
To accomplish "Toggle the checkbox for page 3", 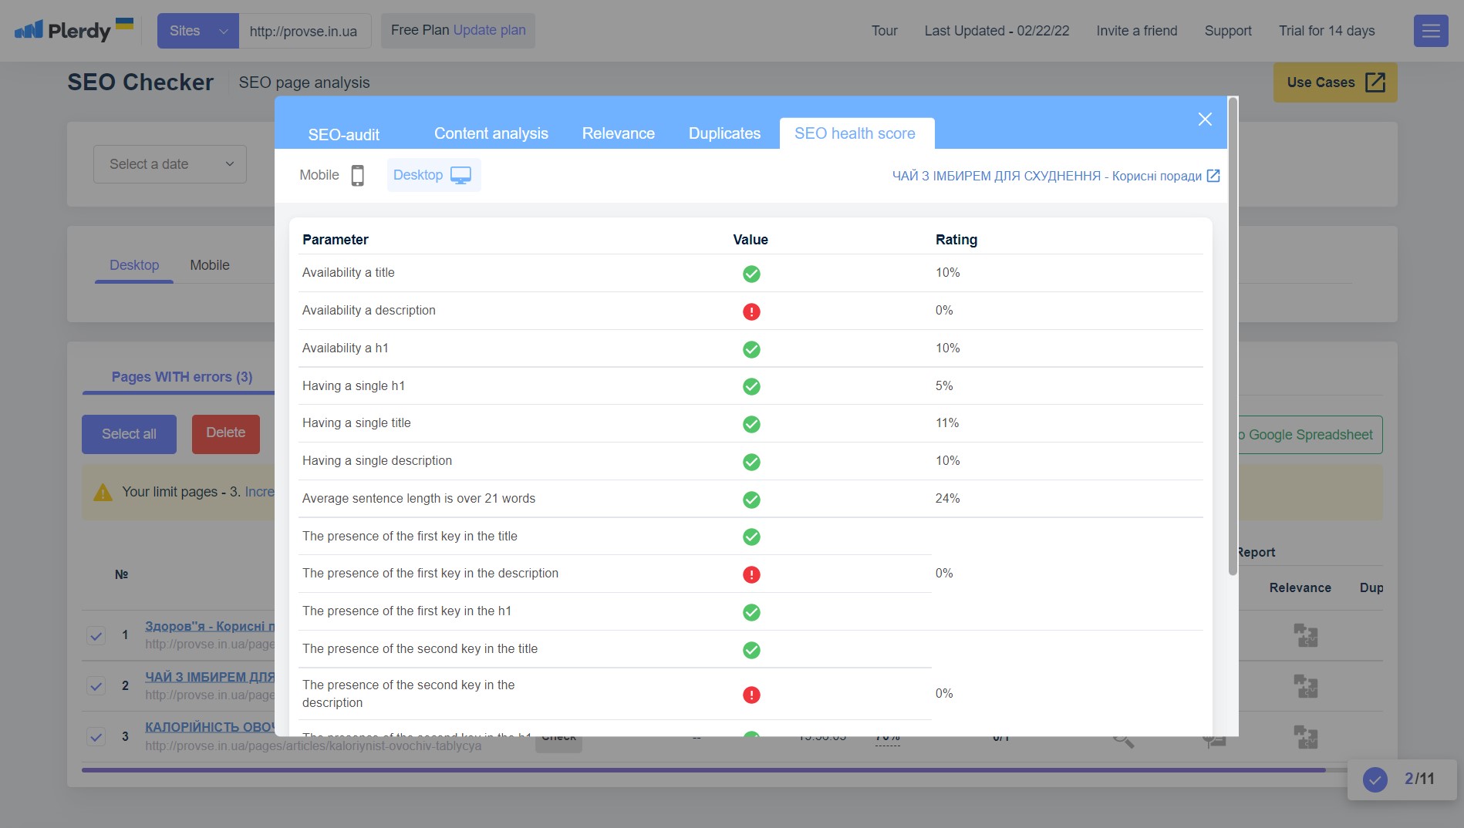I will [x=96, y=737].
